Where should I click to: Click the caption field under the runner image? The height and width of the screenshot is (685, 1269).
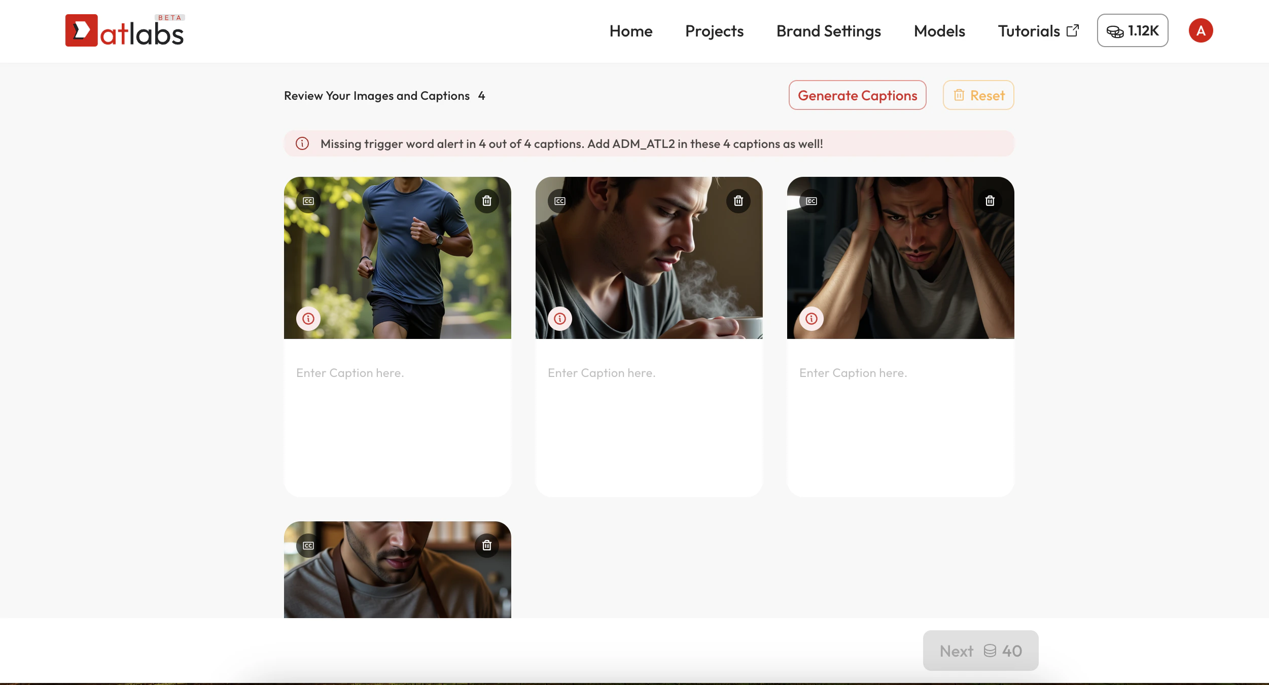click(397, 415)
